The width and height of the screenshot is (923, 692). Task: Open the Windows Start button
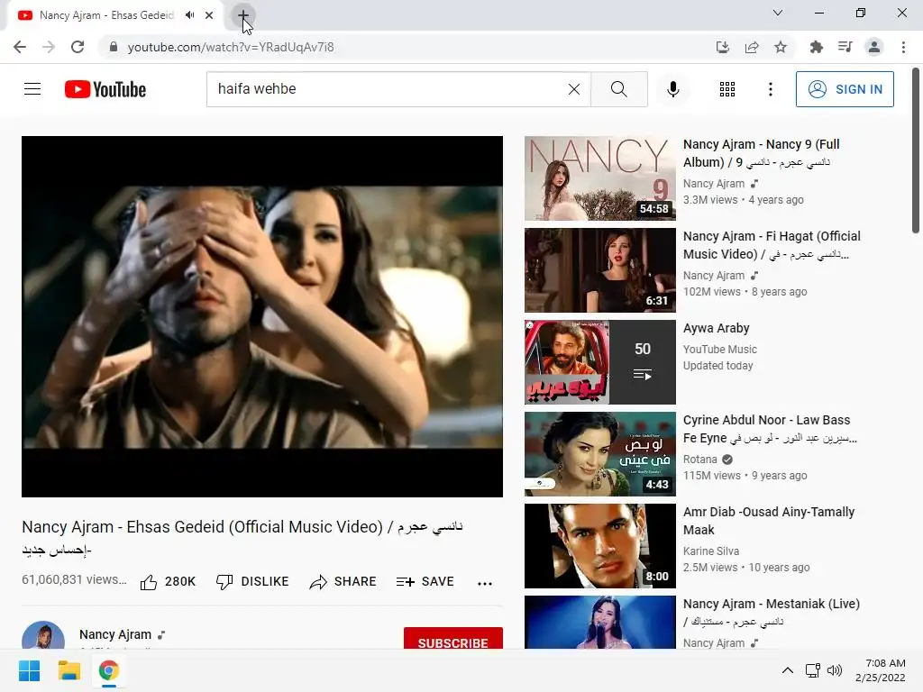[29, 670]
